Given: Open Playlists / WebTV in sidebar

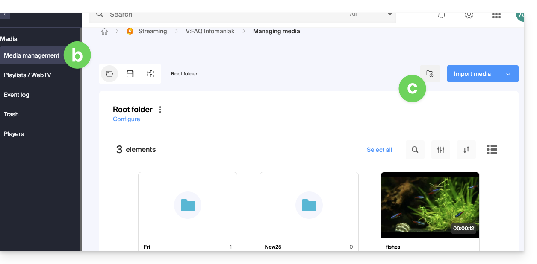Looking at the screenshot, I should 27,75.
